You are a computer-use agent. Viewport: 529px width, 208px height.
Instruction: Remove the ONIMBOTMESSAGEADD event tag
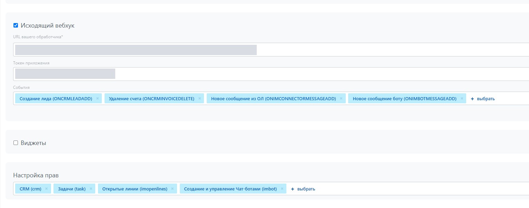click(x=462, y=98)
